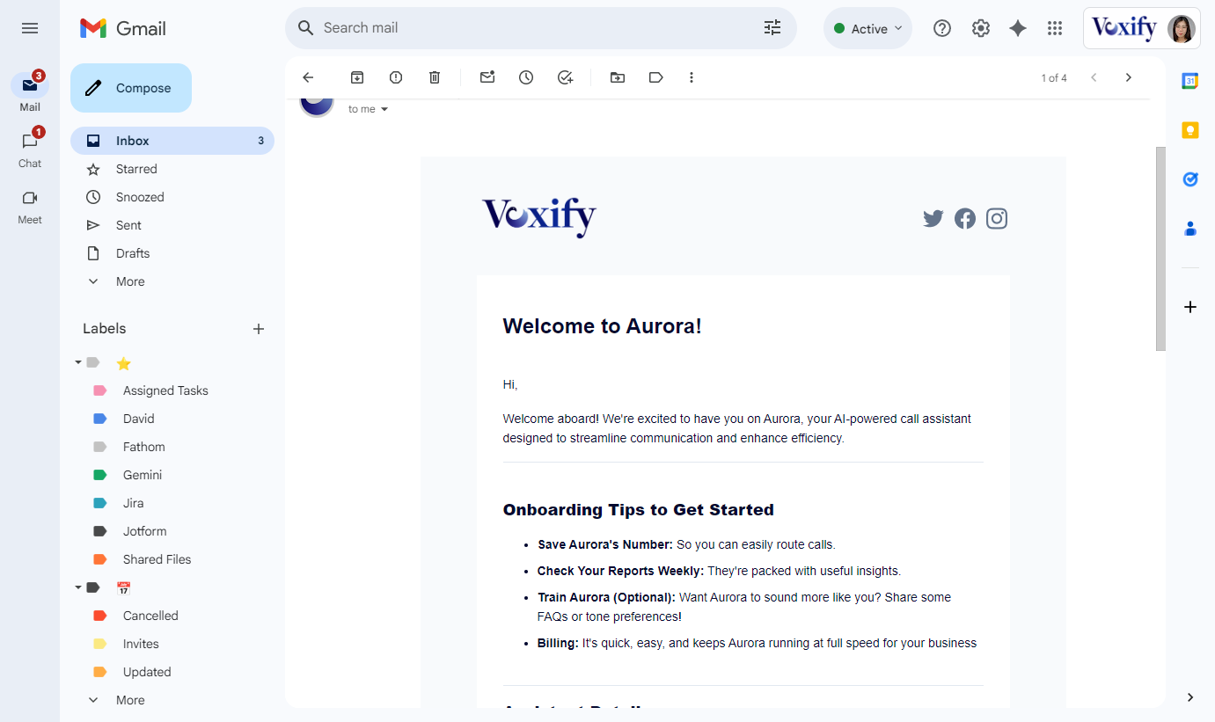
Task: Show search options filter icon
Action: (x=772, y=28)
